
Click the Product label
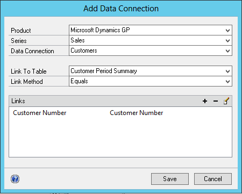coord(21,31)
